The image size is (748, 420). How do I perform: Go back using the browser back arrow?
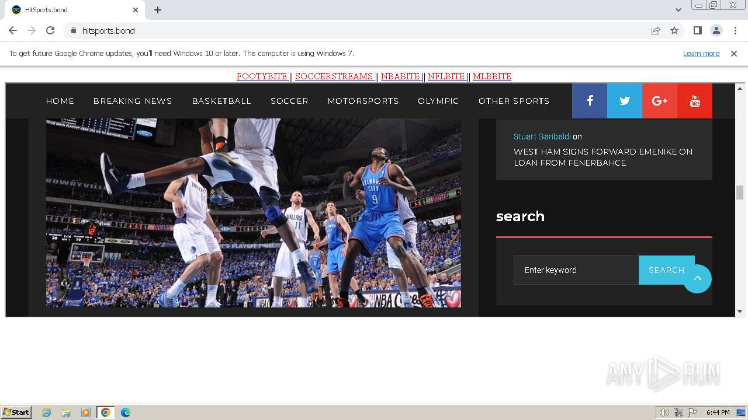coord(13,30)
